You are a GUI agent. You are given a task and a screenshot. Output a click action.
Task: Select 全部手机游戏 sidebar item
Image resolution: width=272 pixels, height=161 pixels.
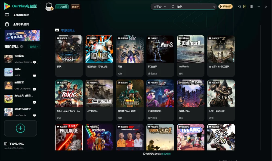(x=21, y=24)
